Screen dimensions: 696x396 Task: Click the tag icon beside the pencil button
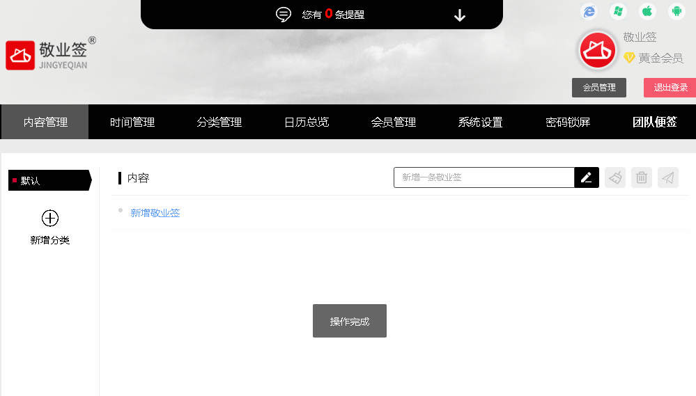[x=615, y=177]
